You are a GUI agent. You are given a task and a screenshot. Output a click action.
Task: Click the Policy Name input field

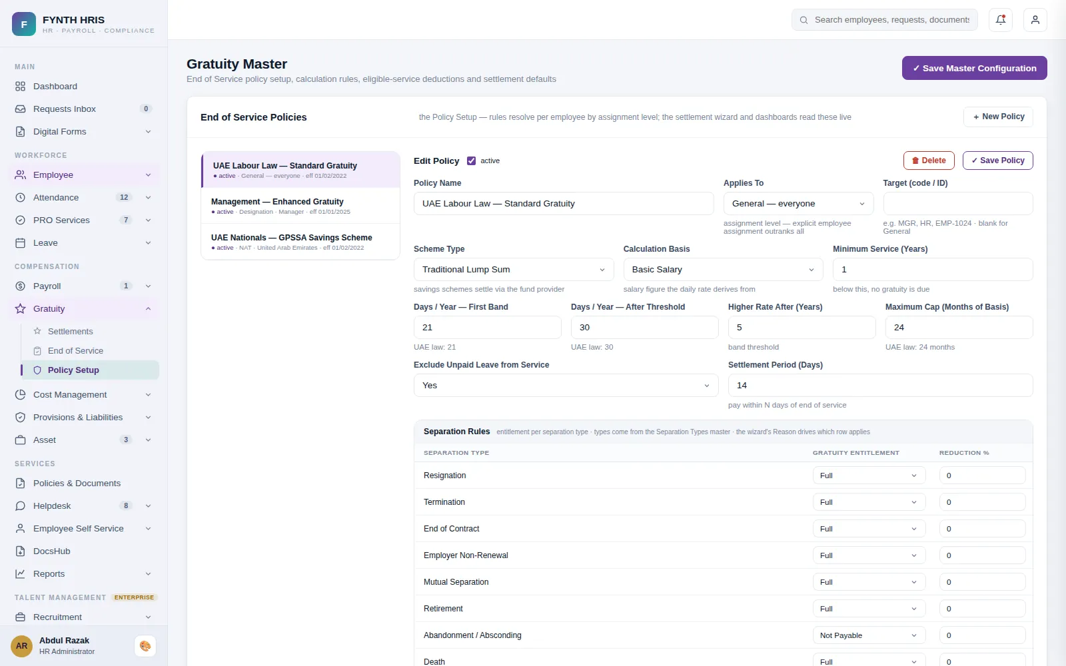(x=564, y=204)
